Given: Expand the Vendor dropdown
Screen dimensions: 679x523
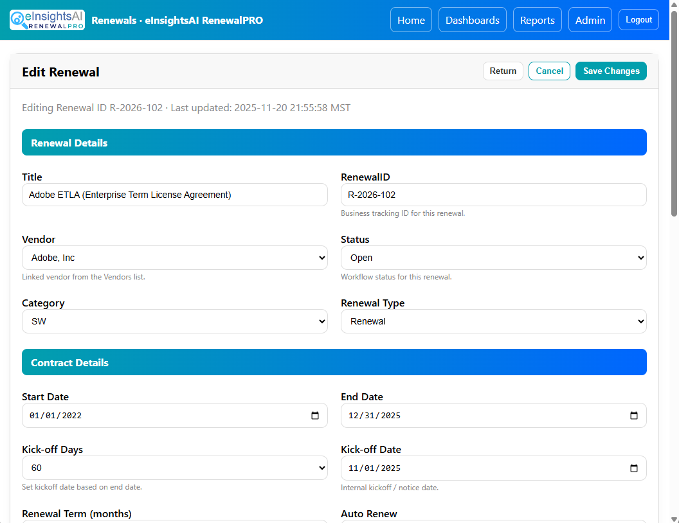Looking at the screenshot, I should [x=174, y=258].
